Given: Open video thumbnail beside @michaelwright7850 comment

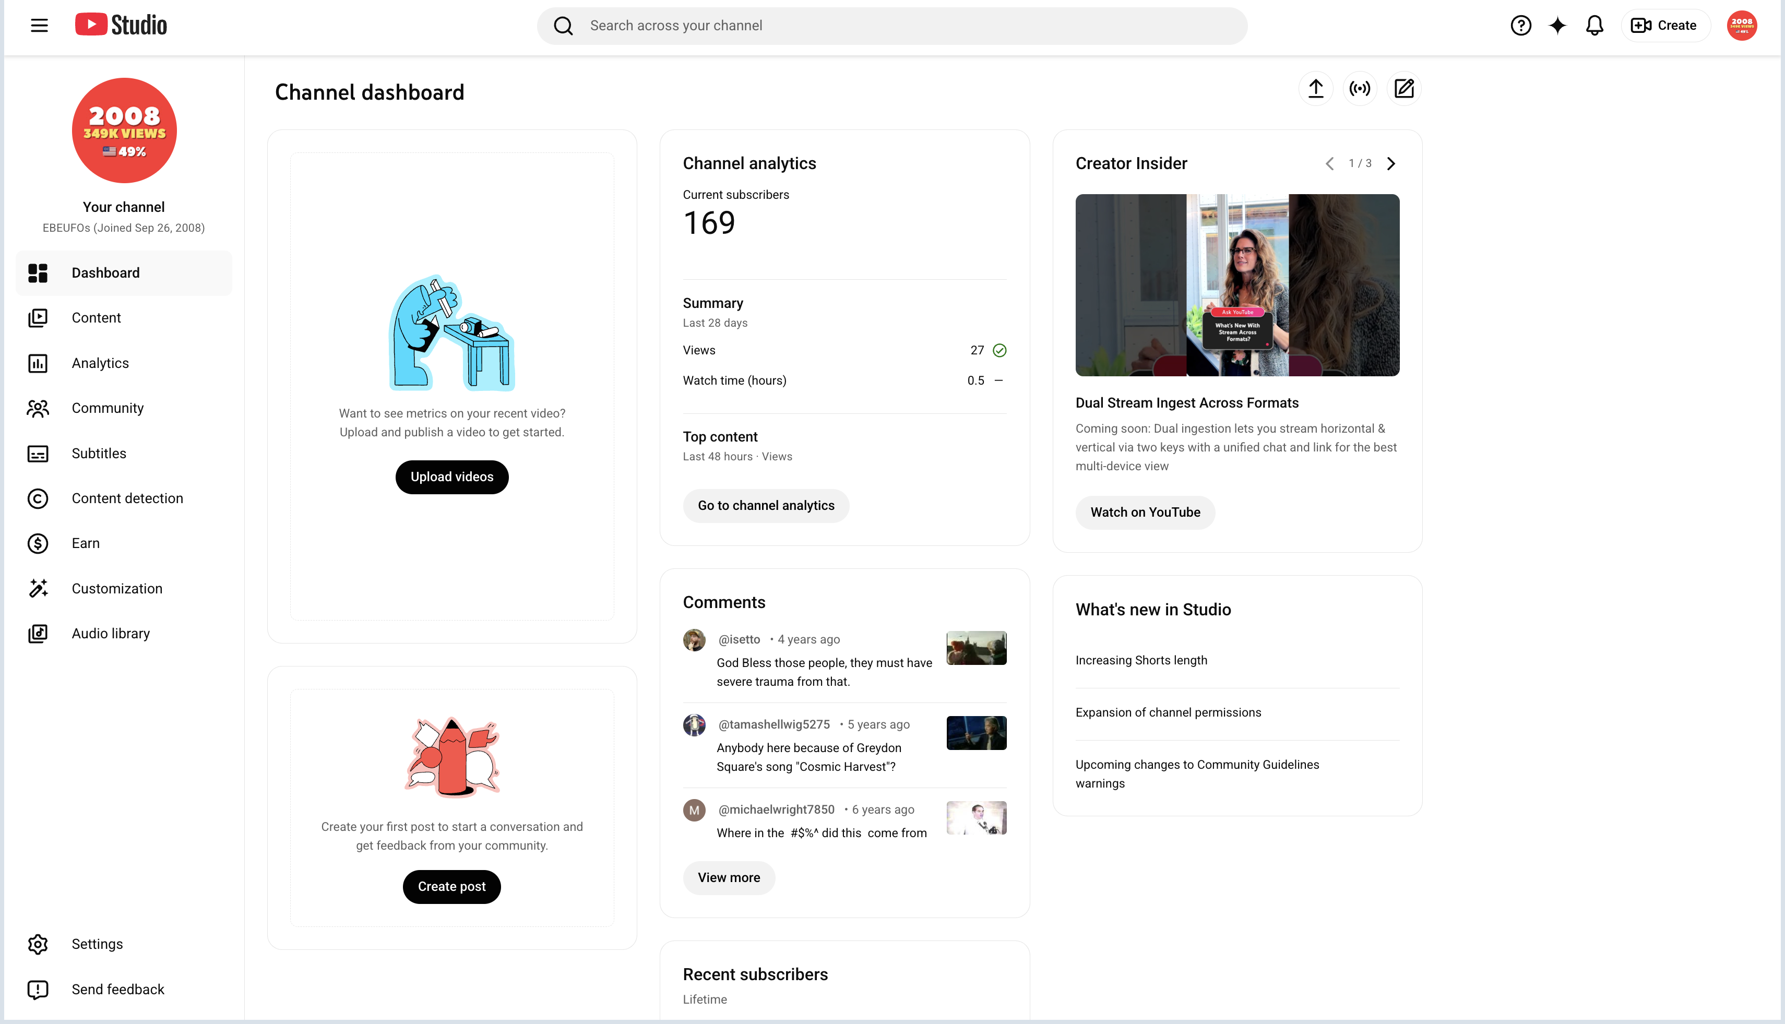Looking at the screenshot, I should [x=976, y=818].
